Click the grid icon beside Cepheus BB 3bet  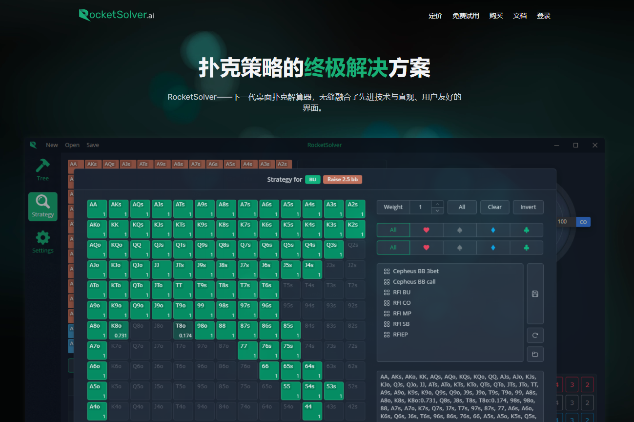pos(387,271)
